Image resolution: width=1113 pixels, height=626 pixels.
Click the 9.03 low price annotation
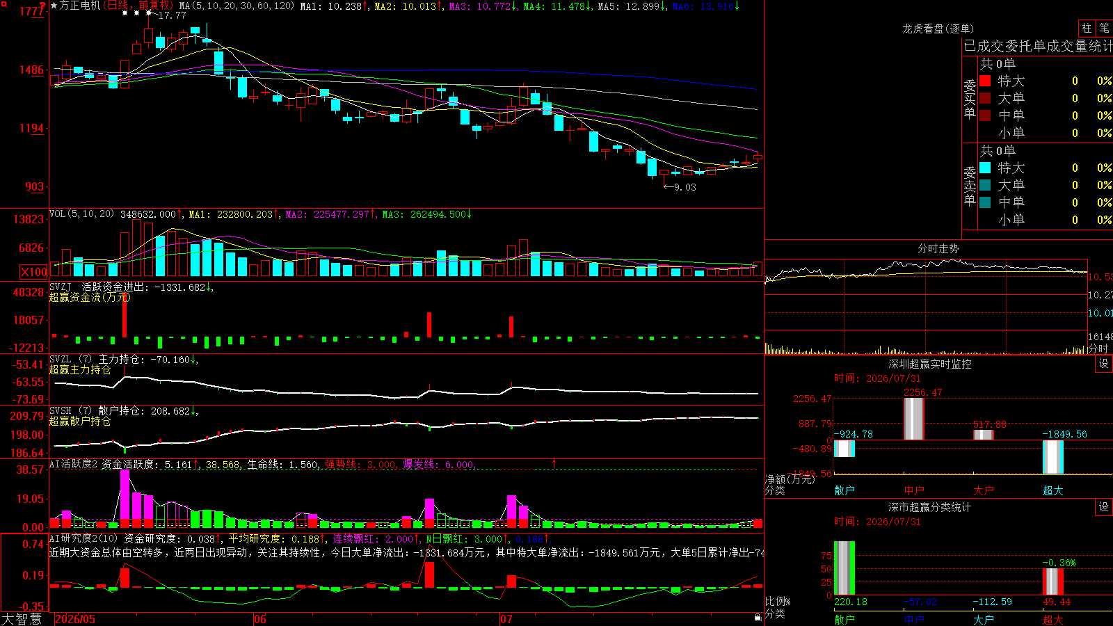point(685,187)
